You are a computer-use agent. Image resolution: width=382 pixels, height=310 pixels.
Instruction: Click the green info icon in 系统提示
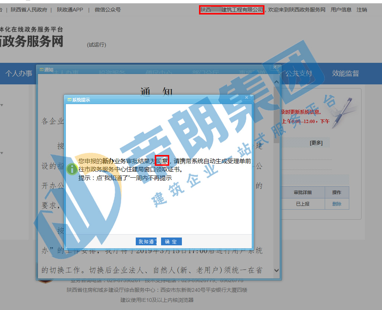72,169
